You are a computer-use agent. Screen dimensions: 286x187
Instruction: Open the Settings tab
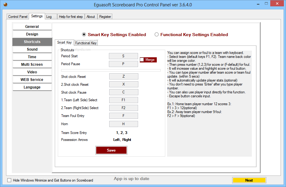coord(37,16)
